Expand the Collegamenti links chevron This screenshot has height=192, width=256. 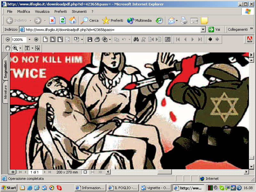(251, 28)
